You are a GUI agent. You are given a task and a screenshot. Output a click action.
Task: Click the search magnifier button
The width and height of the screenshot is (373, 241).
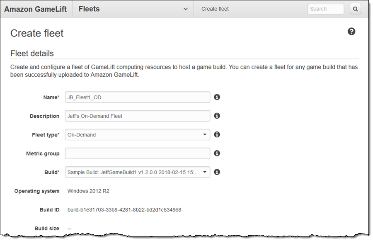355,9
